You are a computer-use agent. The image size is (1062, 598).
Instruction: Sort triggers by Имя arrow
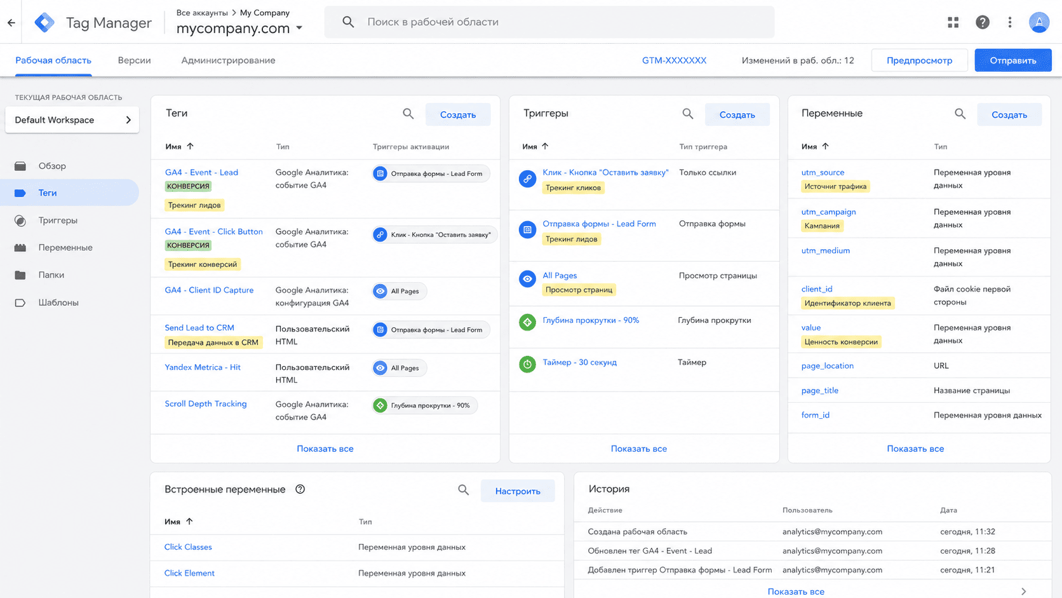click(x=545, y=146)
